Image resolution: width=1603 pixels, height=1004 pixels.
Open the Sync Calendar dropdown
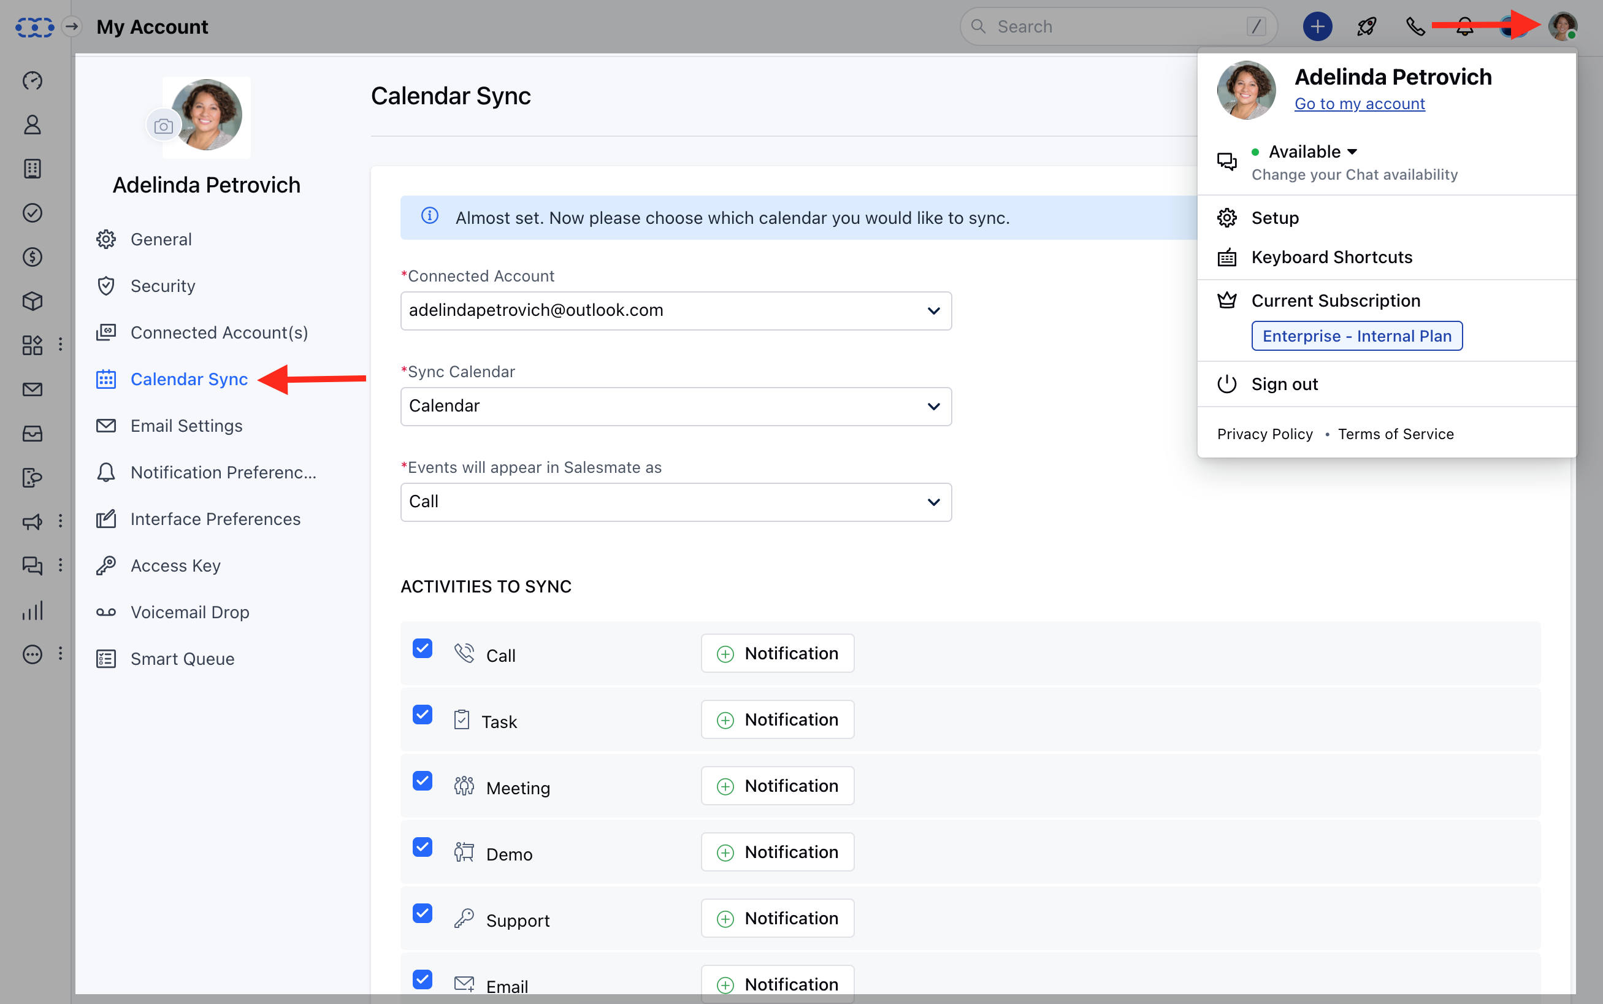coord(676,407)
